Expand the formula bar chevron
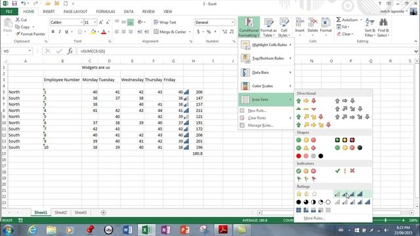 point(415,51)
